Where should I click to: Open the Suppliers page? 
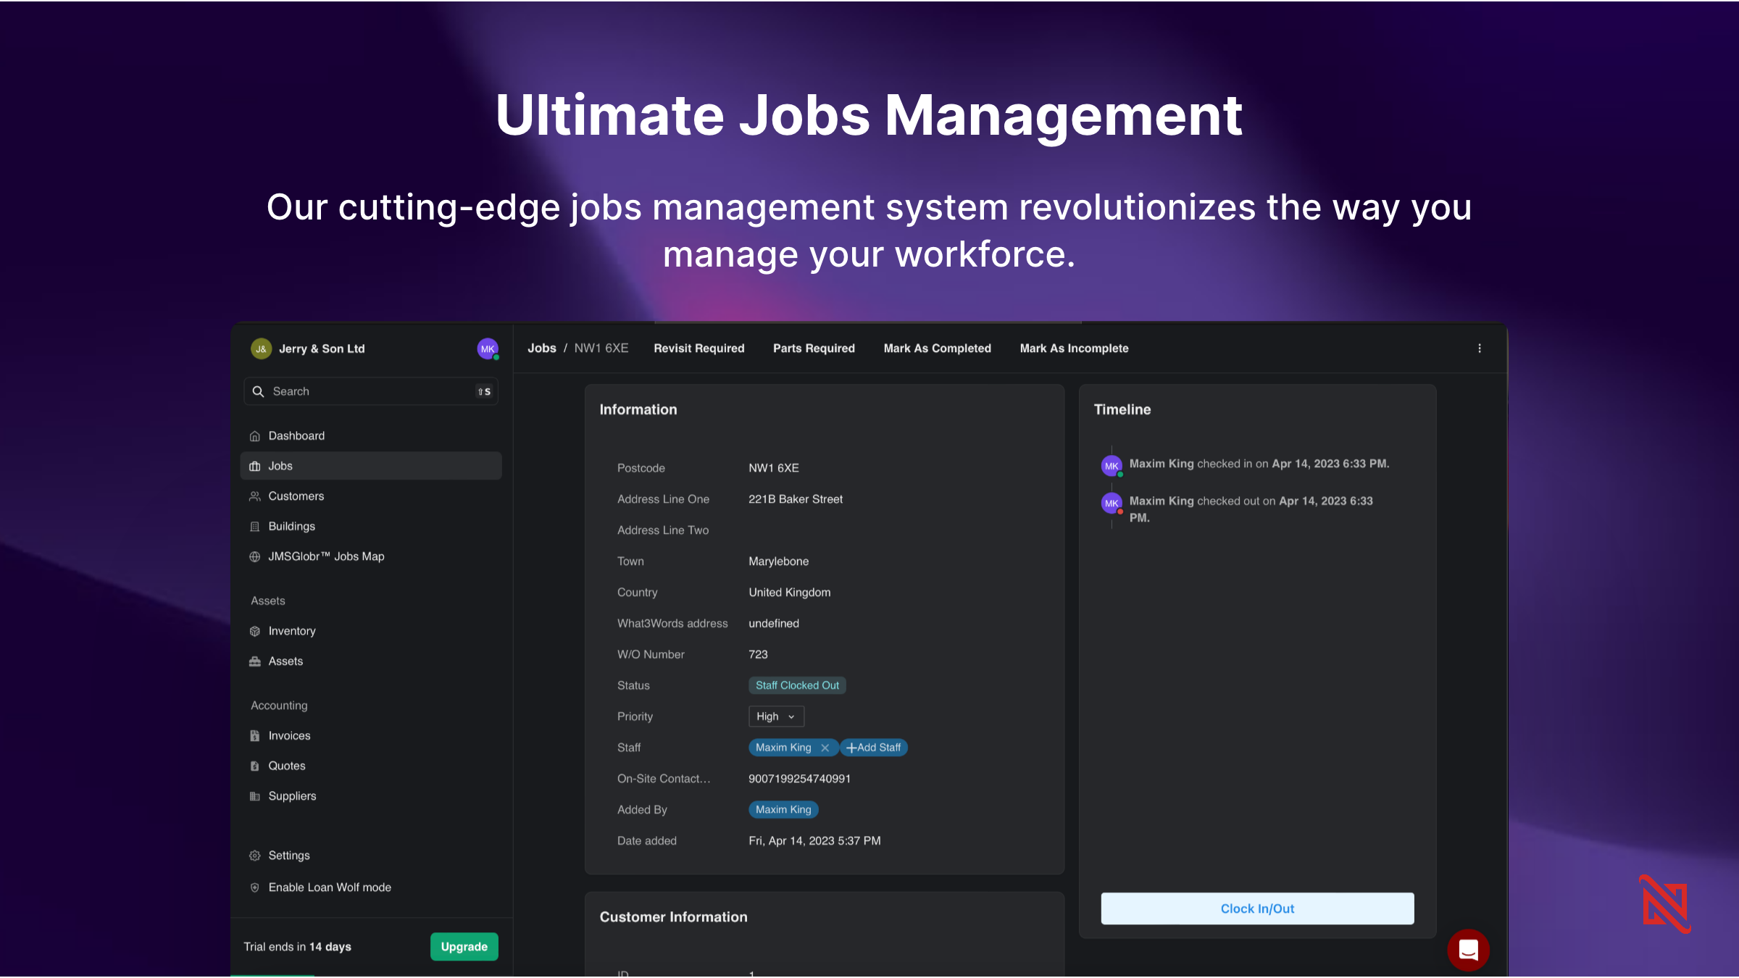pyautogui.click(x=292, y=795)
